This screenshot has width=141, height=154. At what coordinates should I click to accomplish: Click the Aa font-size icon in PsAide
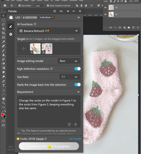pos(61,11)
